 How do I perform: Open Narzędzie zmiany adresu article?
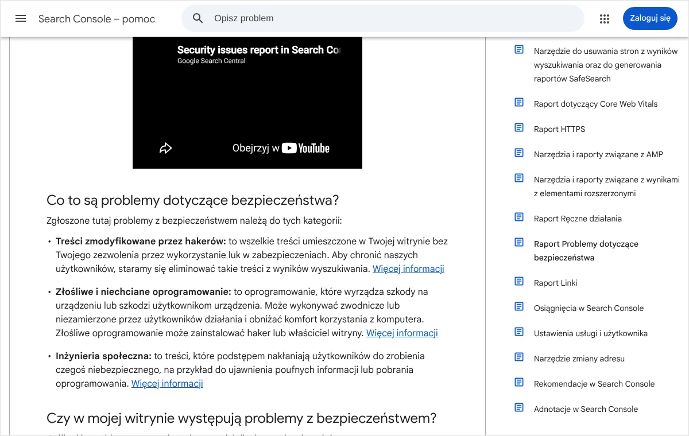point(579,359)
